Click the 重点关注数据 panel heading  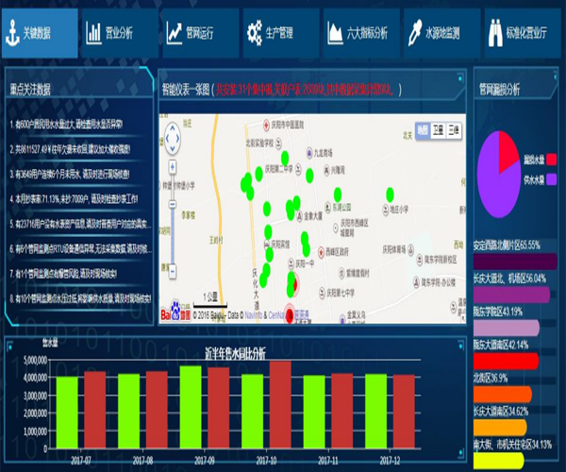click(30, 89)
